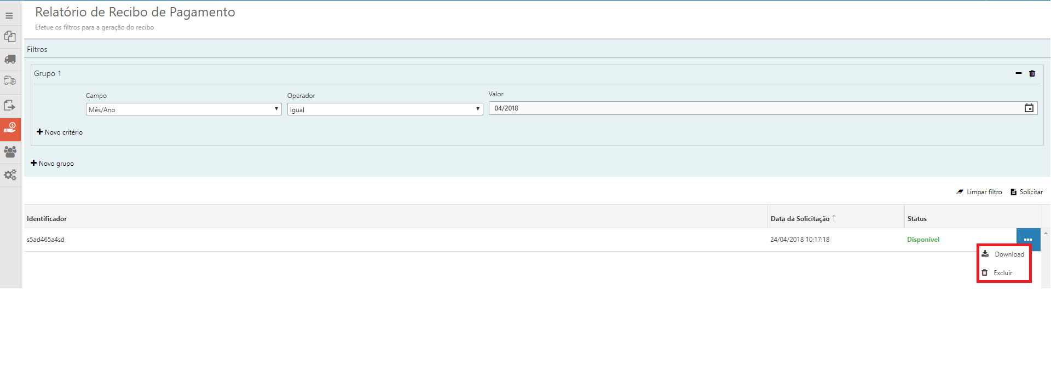Open the users group sidebar icon
The image size is (1051, 366).
[10, 152]
